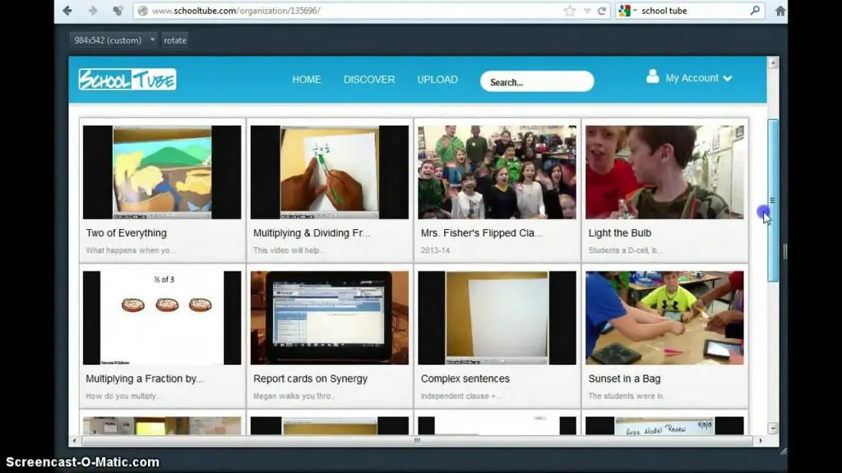842x473 pixels.
Task: Click the Complex sentences title link
Action: point(465,379)
